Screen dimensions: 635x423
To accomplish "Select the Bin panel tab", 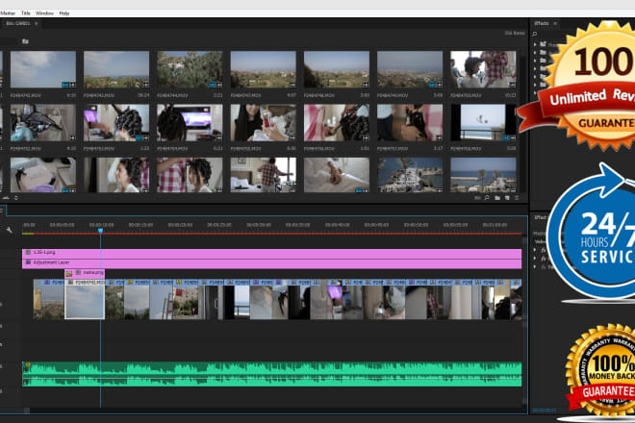I will [x=18, y=23].
